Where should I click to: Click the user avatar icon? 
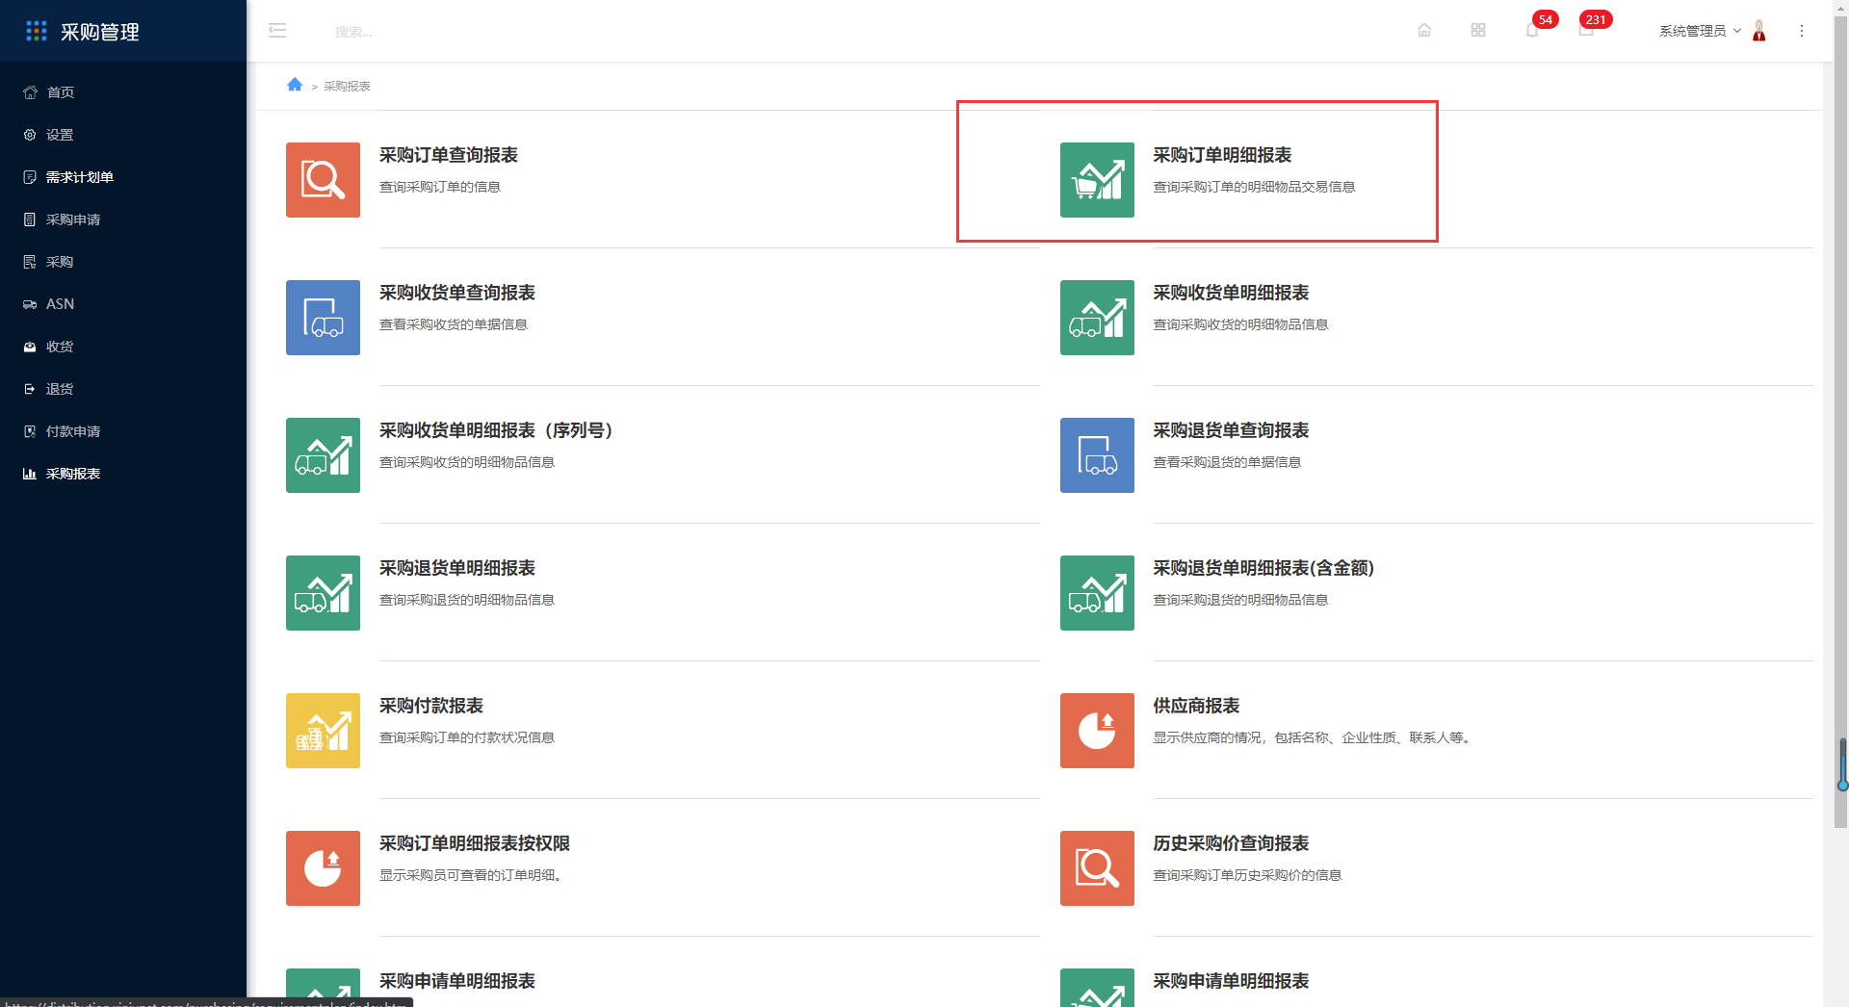click(x=1759, y=31)
